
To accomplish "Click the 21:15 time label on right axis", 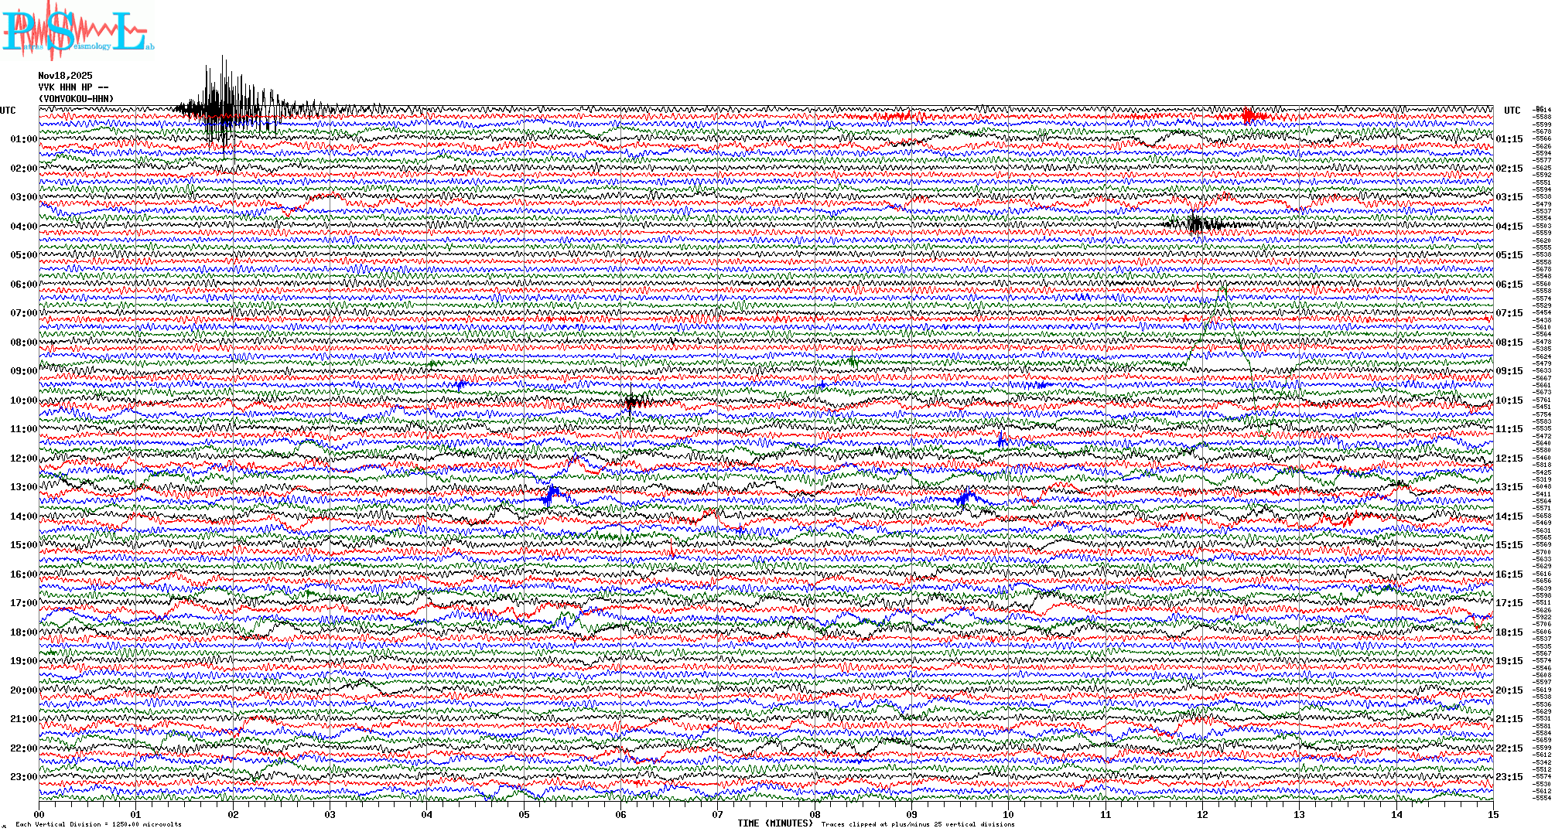I will pyautogui.click(x=1509, y=719).
